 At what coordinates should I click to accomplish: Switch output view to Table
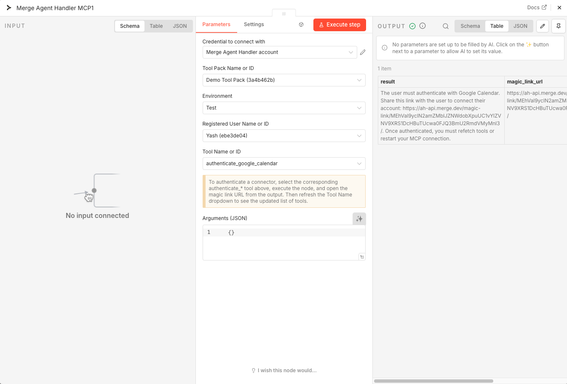(497, 26)
